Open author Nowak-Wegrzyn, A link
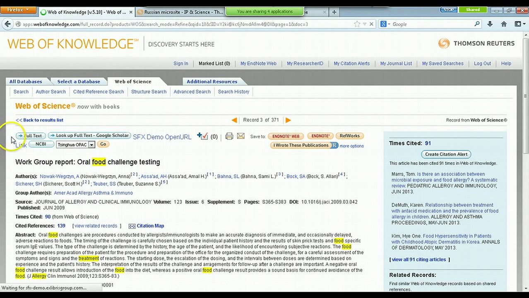 point(59,176)
